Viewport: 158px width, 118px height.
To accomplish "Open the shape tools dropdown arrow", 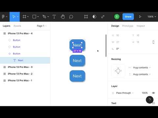I will coord(38,17).
